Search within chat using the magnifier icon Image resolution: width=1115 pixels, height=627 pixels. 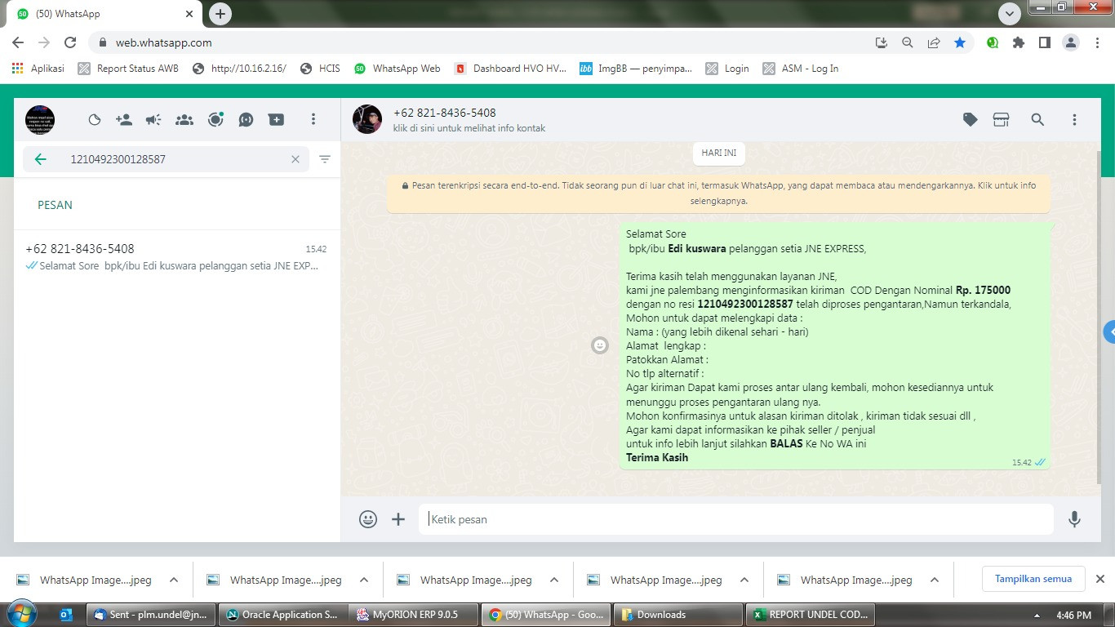[x=1037, y=119]
